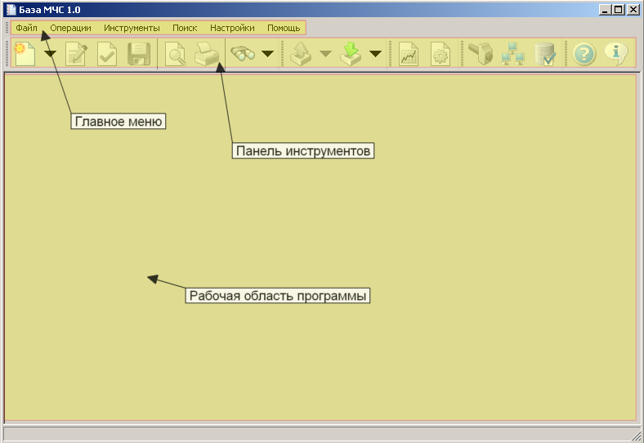The height and width of the screenshot is (443, 644).
Task: Open search with the binoculars icon
Action: (x=243, y=54)
